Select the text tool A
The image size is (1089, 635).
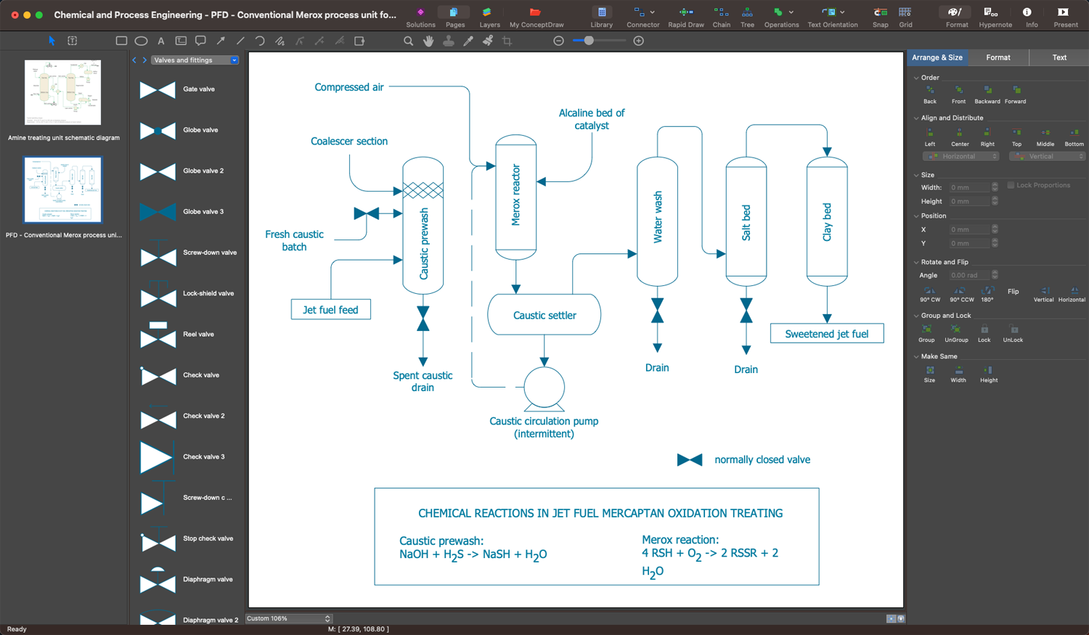coord(160,41)
